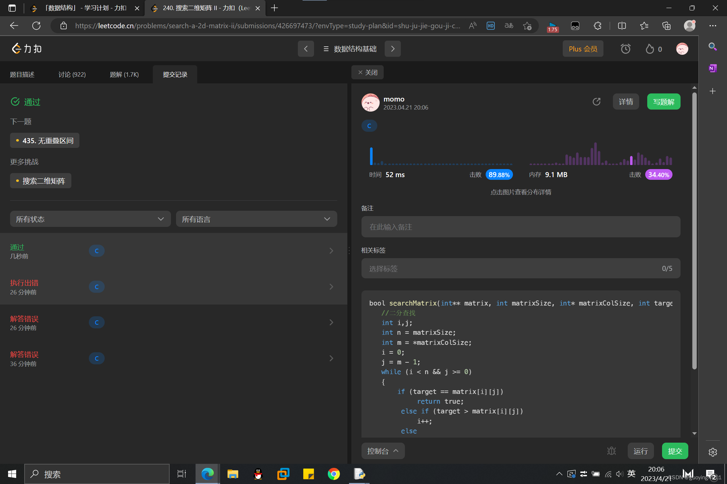This screenshot has width=727, height=484.
Task: Click the streak flame icon
Action: click(650, 49)
